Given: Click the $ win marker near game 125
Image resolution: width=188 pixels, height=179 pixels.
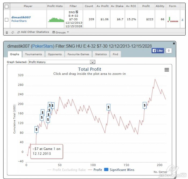Looking at the screenshot, I should click(109, 107).
